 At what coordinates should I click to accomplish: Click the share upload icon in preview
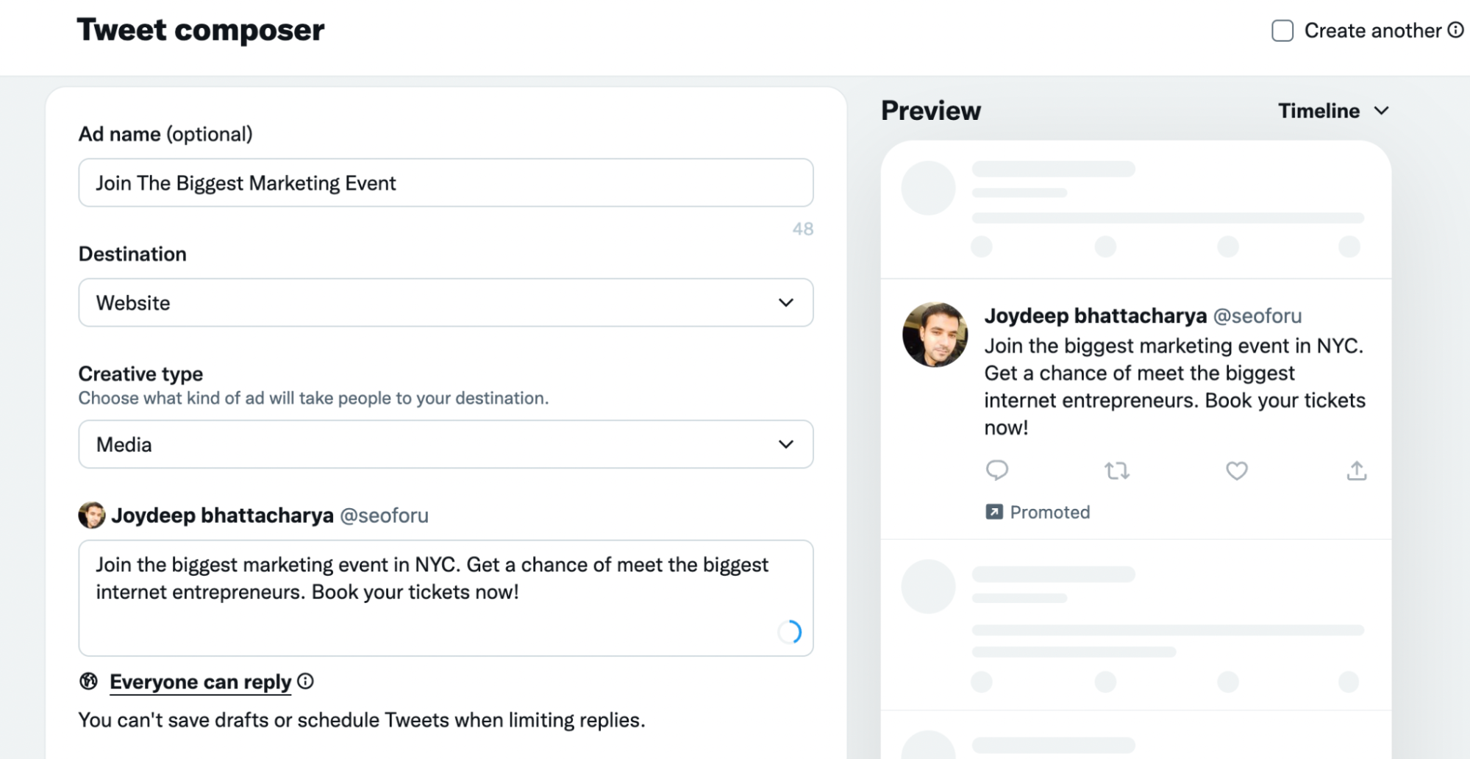(1356, 471)
